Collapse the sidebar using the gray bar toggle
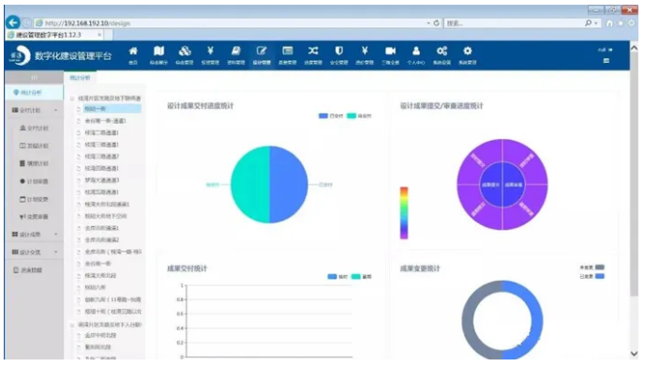Viewport: 645px width, 367px height. [x=34, y=78]
